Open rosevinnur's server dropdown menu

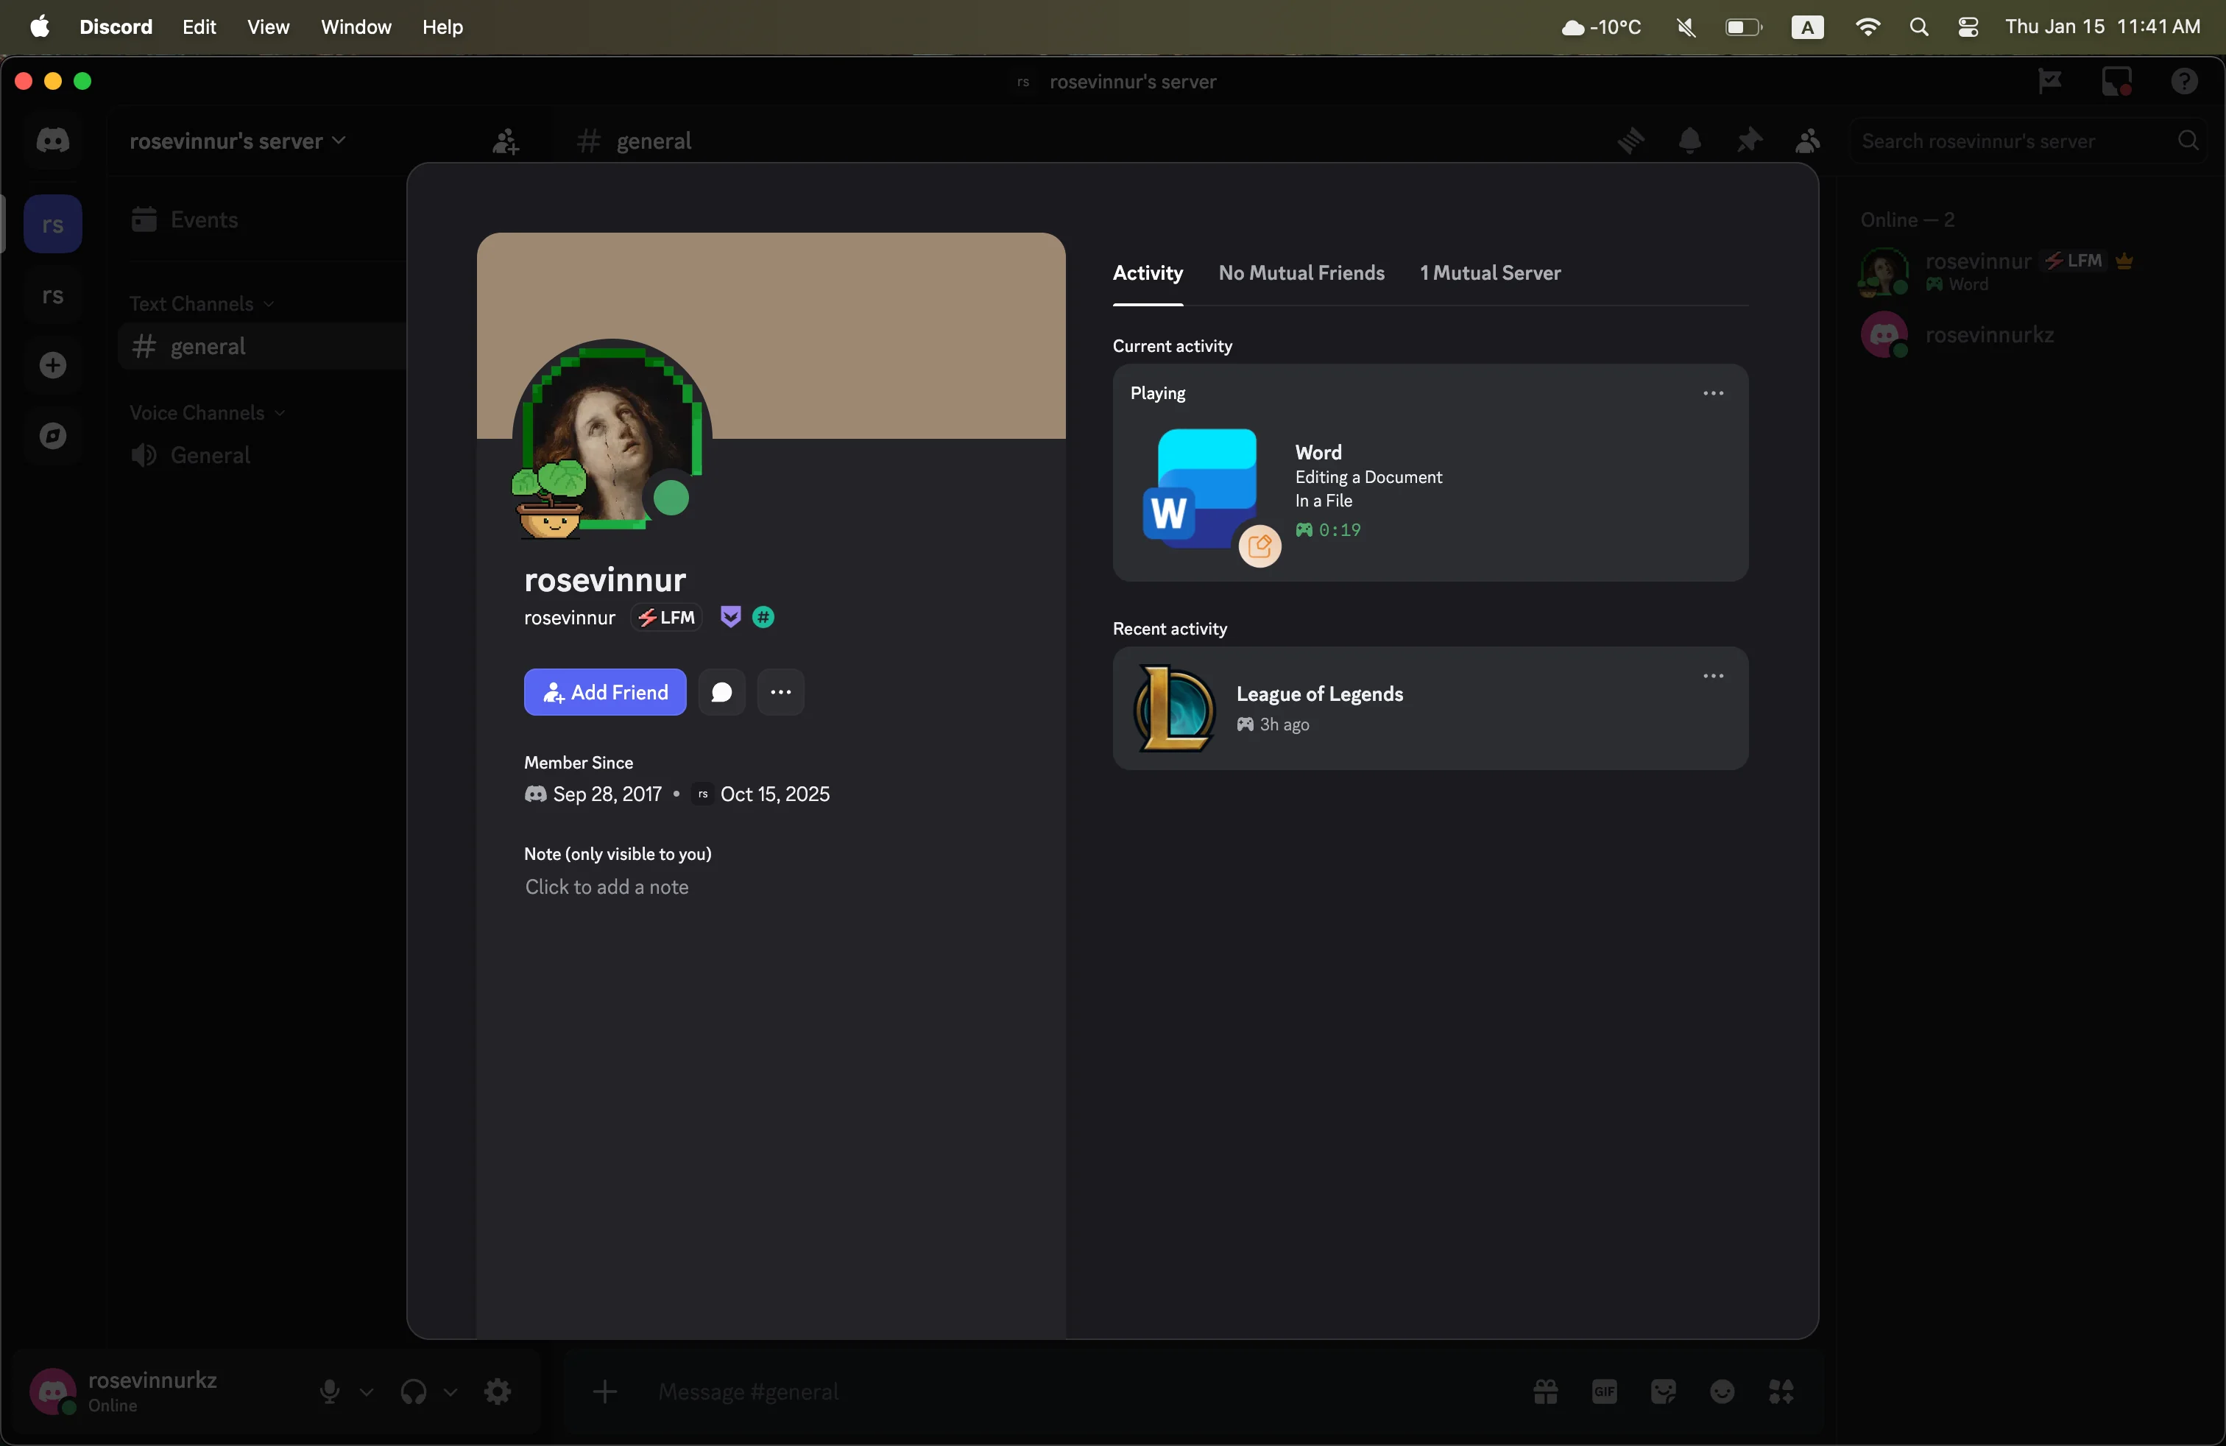click(x=239, y=141)
